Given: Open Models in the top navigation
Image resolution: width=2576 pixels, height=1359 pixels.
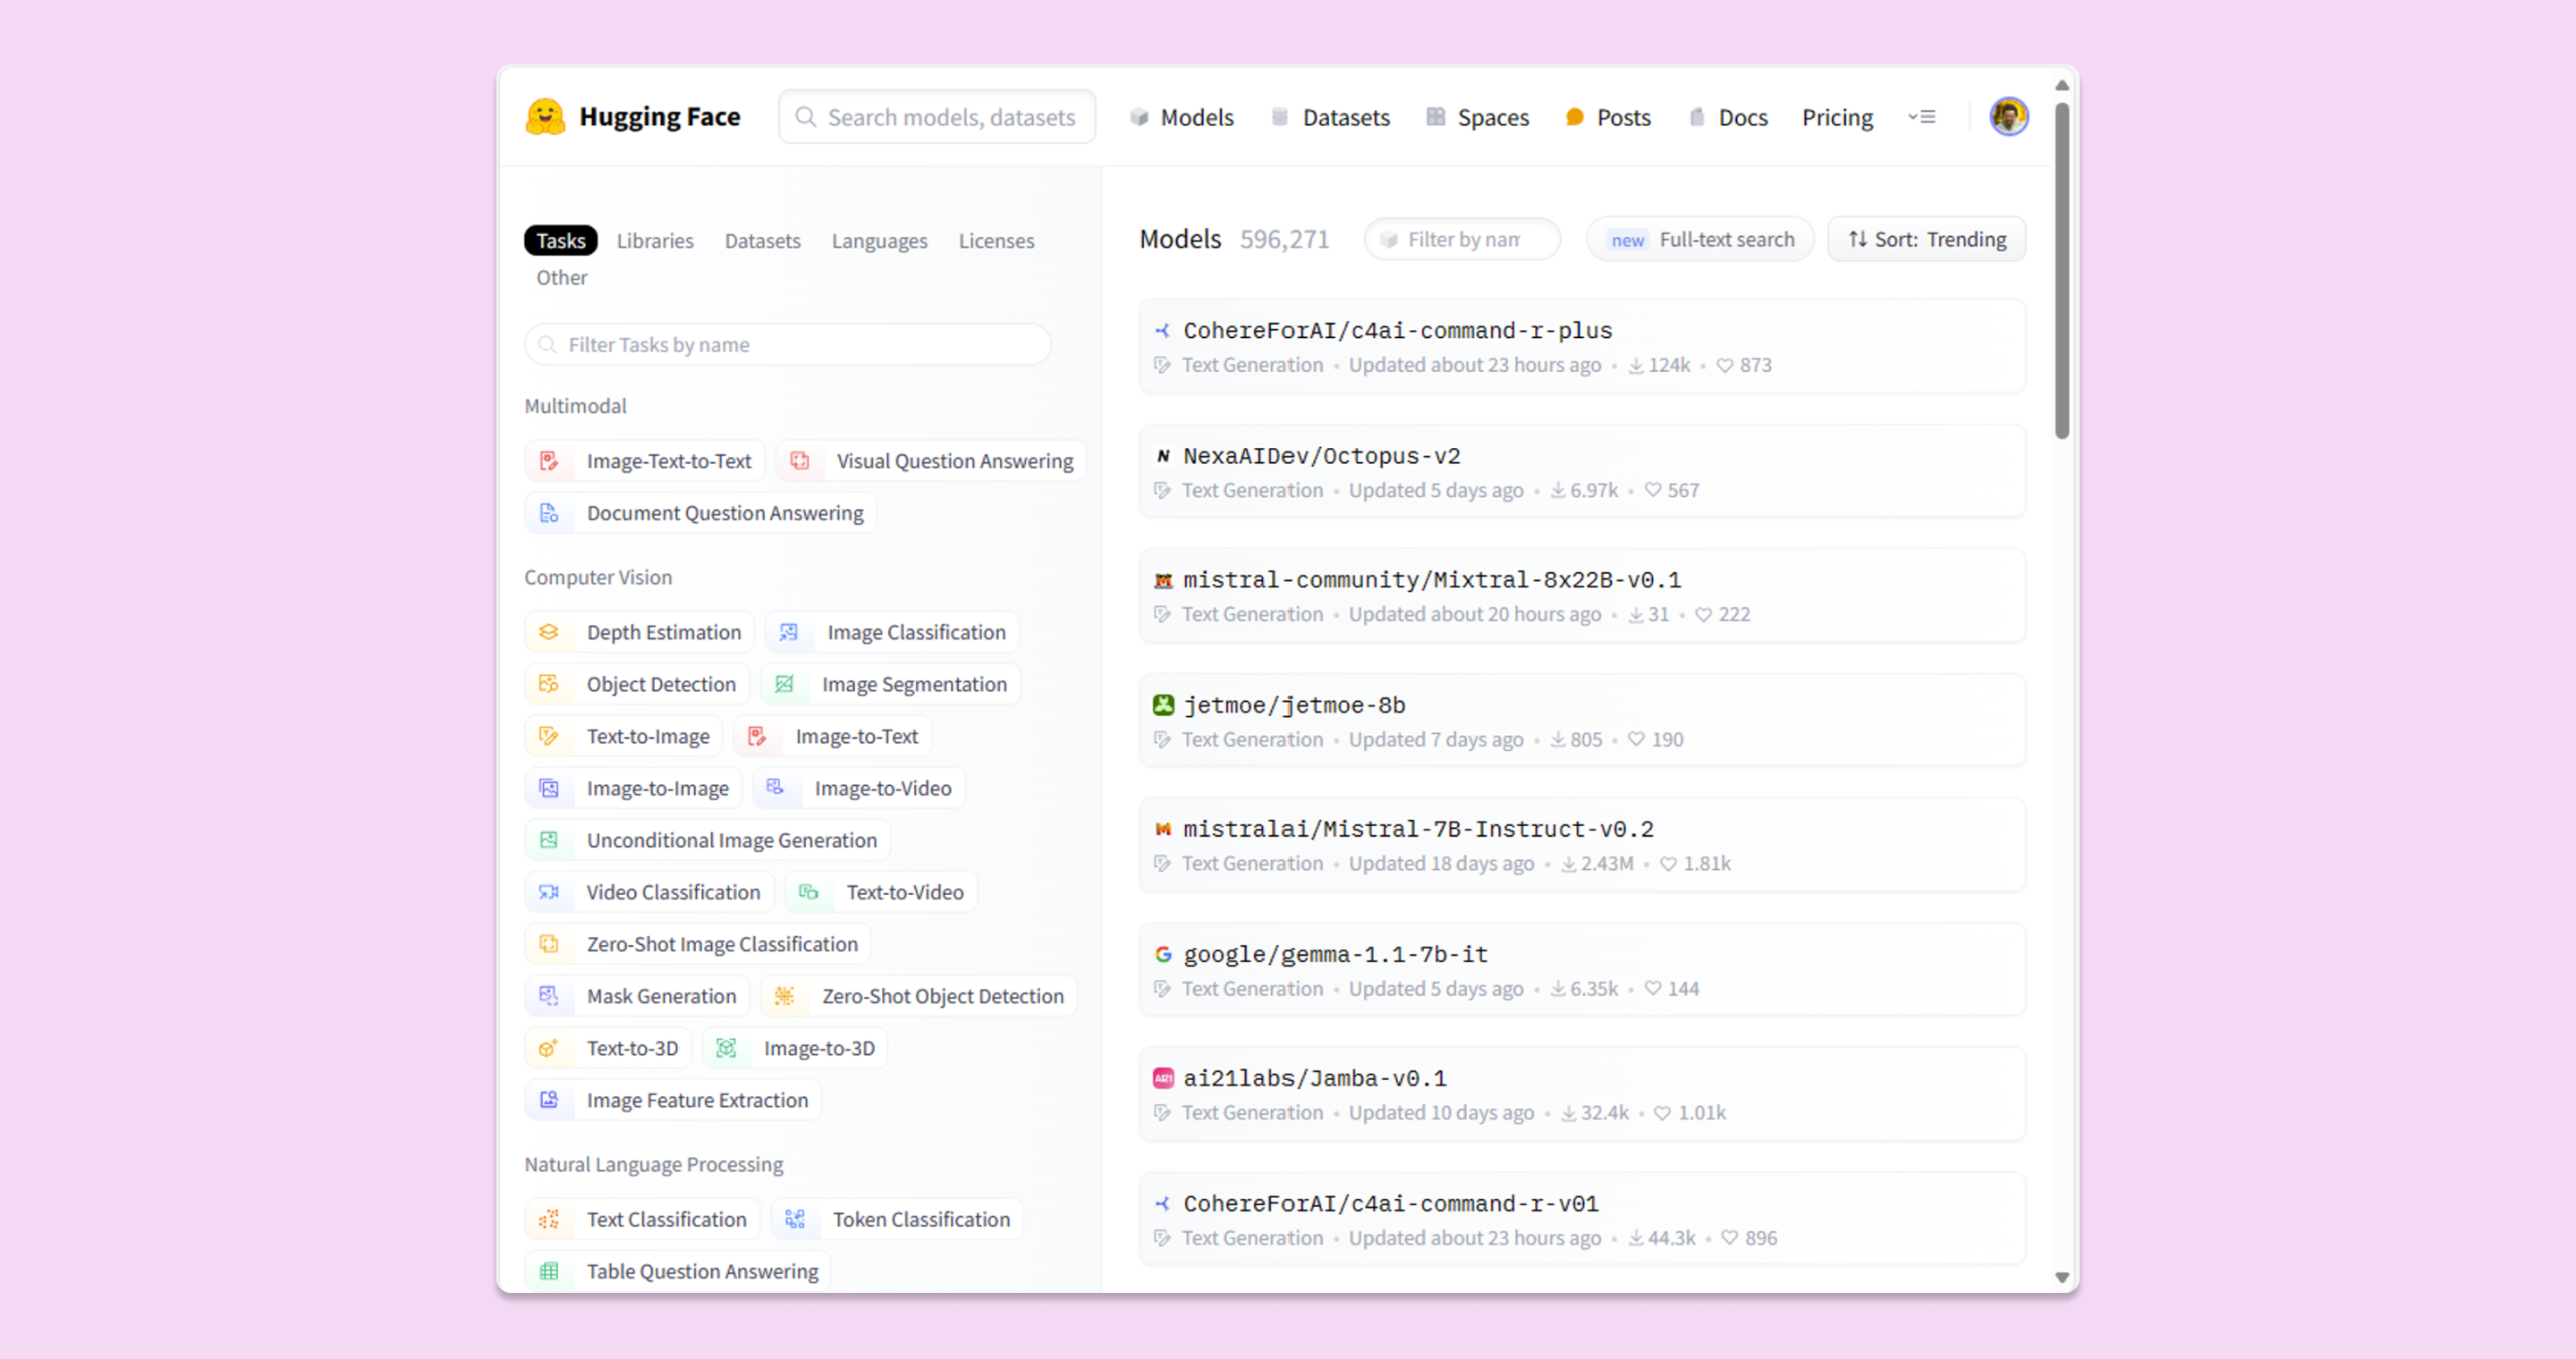Looking at the screenshot, I should (x=1183, y=117).
